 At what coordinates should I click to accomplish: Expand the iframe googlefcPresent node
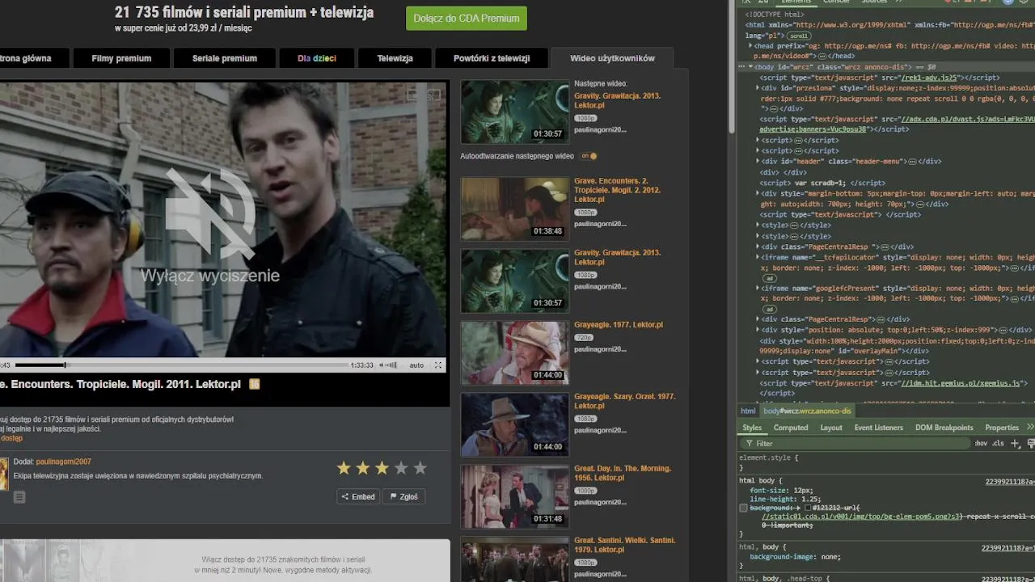point(758,288)
